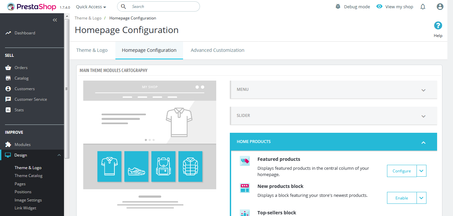Go to Modules in the sidebar
Image resolution: width=453 pixels, height=216 pixels.
[x=23, y=145]
